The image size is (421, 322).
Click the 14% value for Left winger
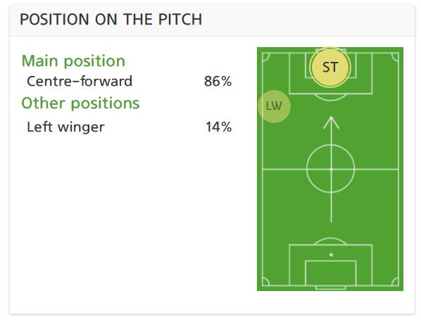click(x=218, y=127)
